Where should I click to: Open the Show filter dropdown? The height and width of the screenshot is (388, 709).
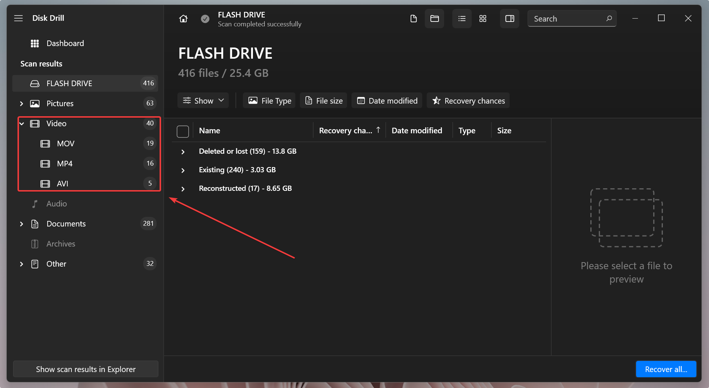click(203, 101)
